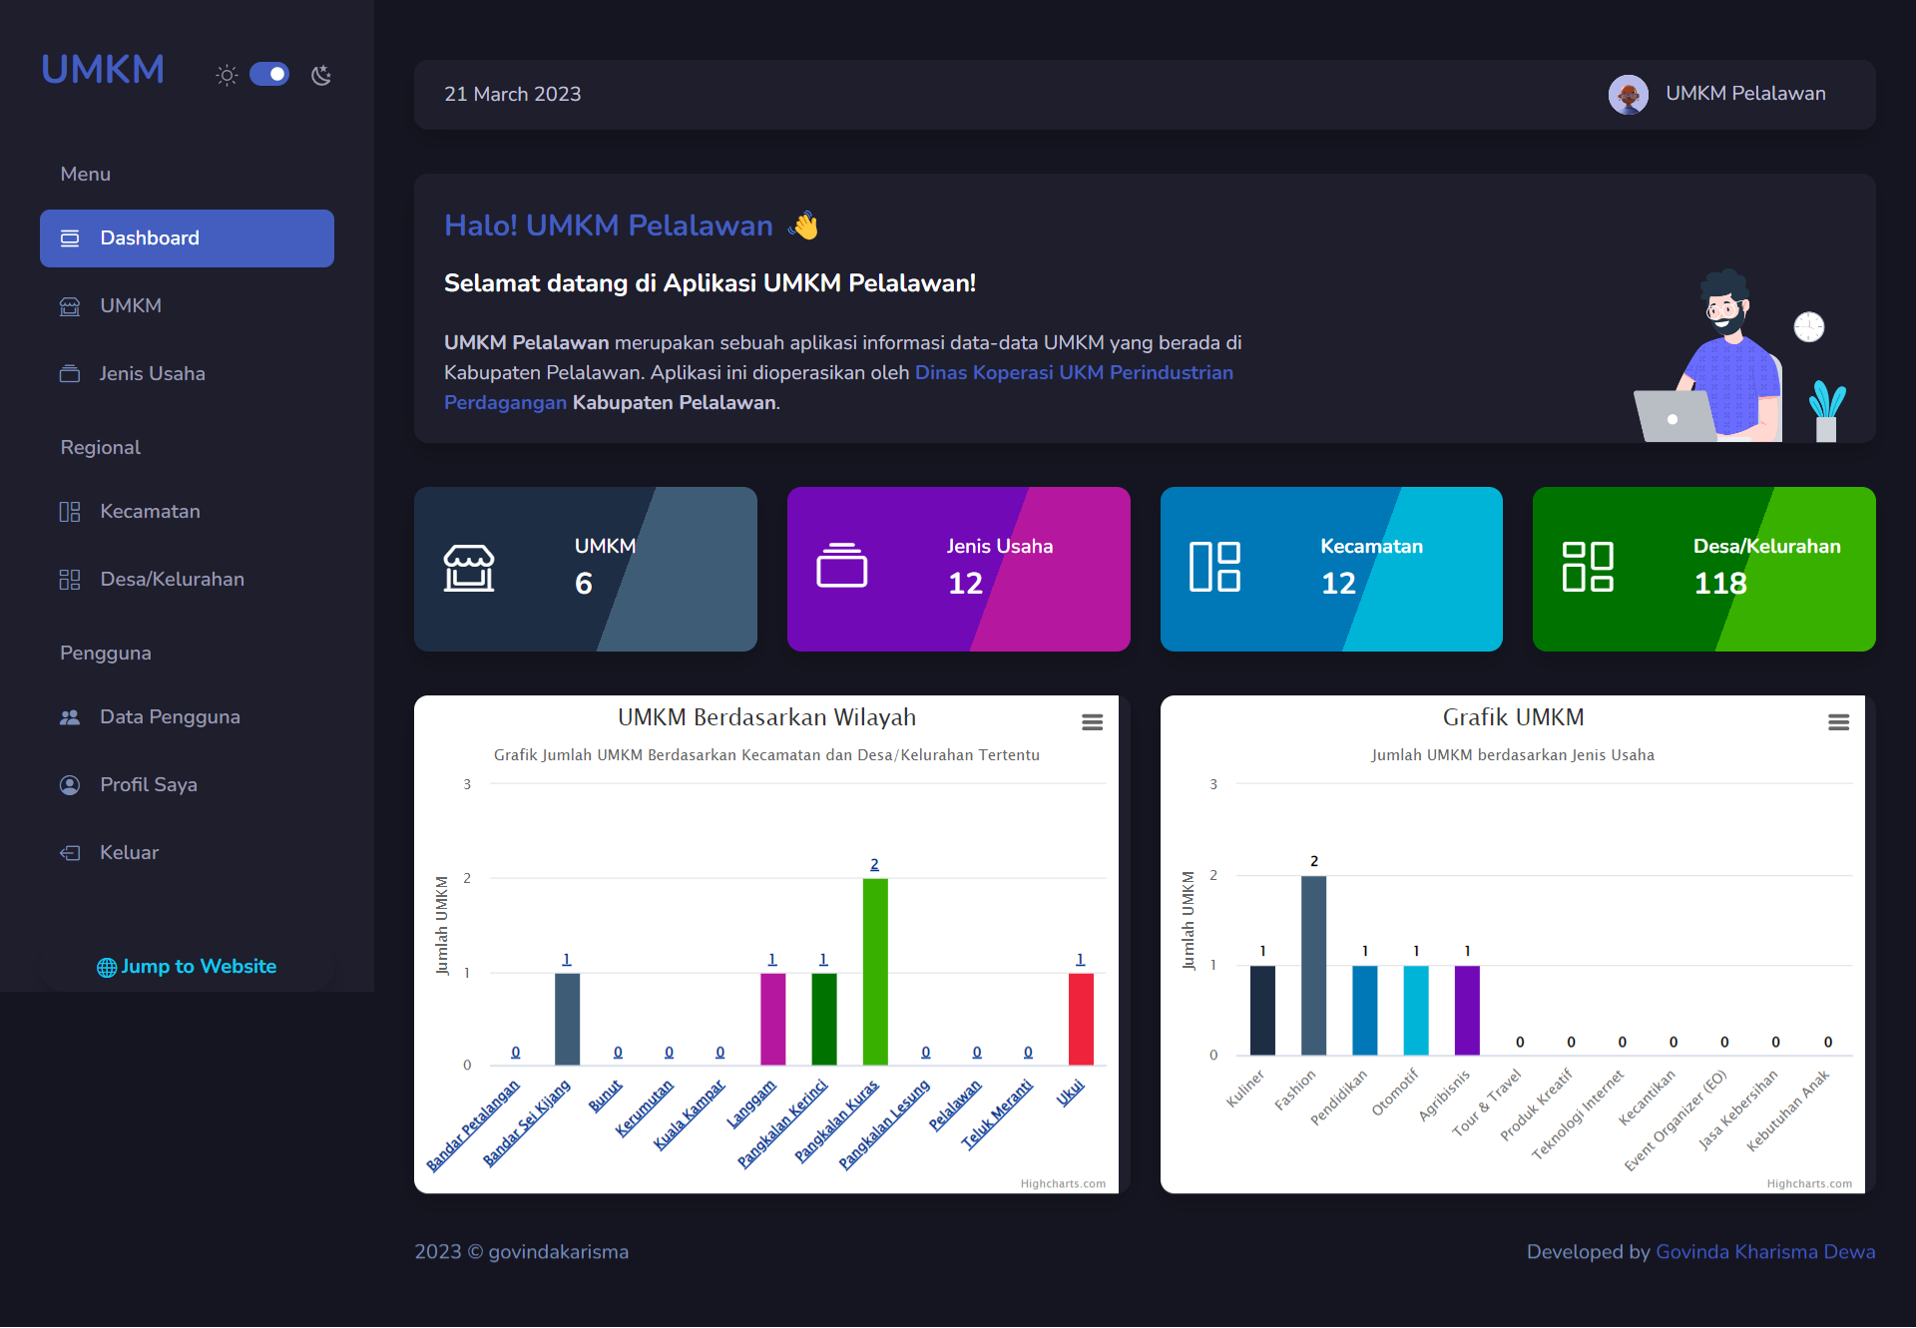Image resolution: width=1916 pixels, height=1328 pixels.
Task: Click Bandar Petalangan axis label
Action: pyautogui.click(x=473, y=1125)
